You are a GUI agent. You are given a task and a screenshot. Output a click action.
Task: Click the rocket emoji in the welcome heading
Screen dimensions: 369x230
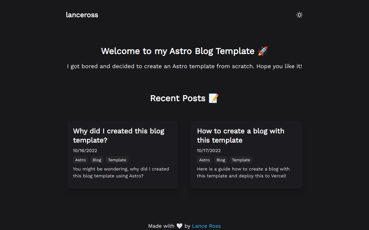262,51
